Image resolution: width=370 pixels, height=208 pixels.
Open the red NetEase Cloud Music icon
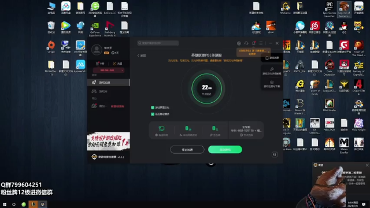(314, 27)
